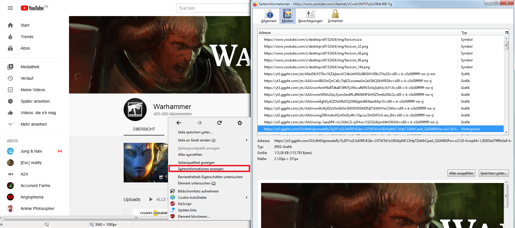
Task: Select favicon_96.png row
Action: (381, 60)
